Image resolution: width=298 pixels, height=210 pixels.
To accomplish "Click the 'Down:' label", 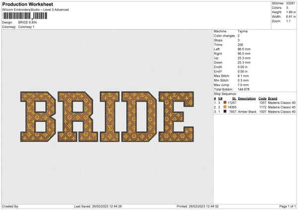I will click(218, 62).
